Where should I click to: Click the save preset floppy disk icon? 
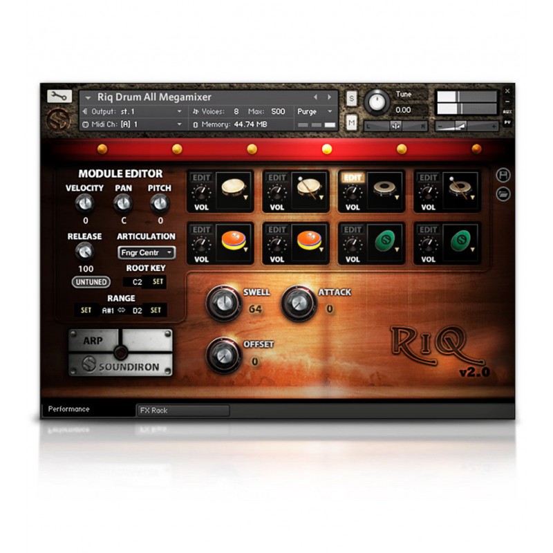click(503, 176)
